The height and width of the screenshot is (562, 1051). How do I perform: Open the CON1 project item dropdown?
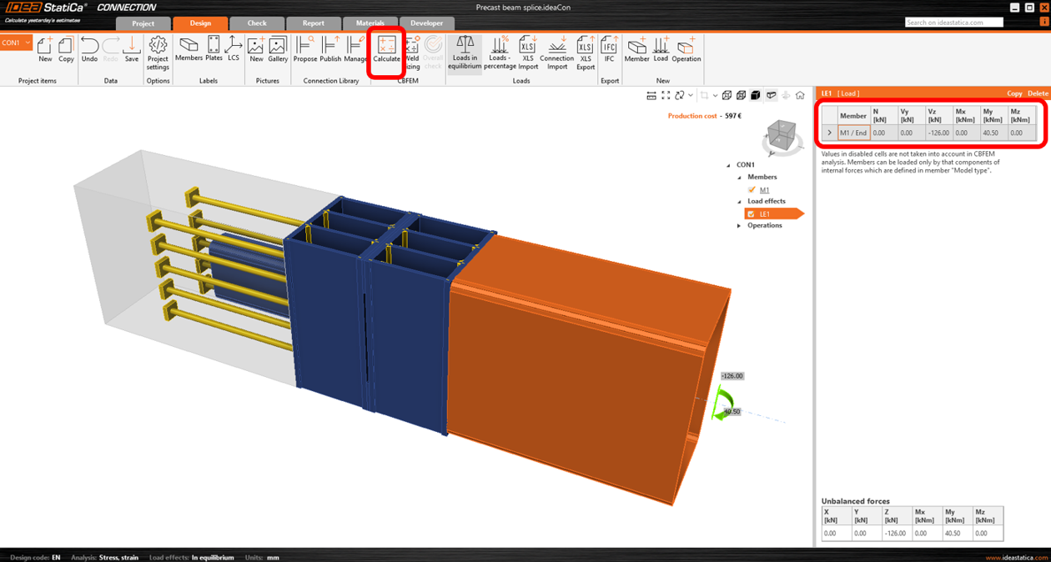pos(28,43)
